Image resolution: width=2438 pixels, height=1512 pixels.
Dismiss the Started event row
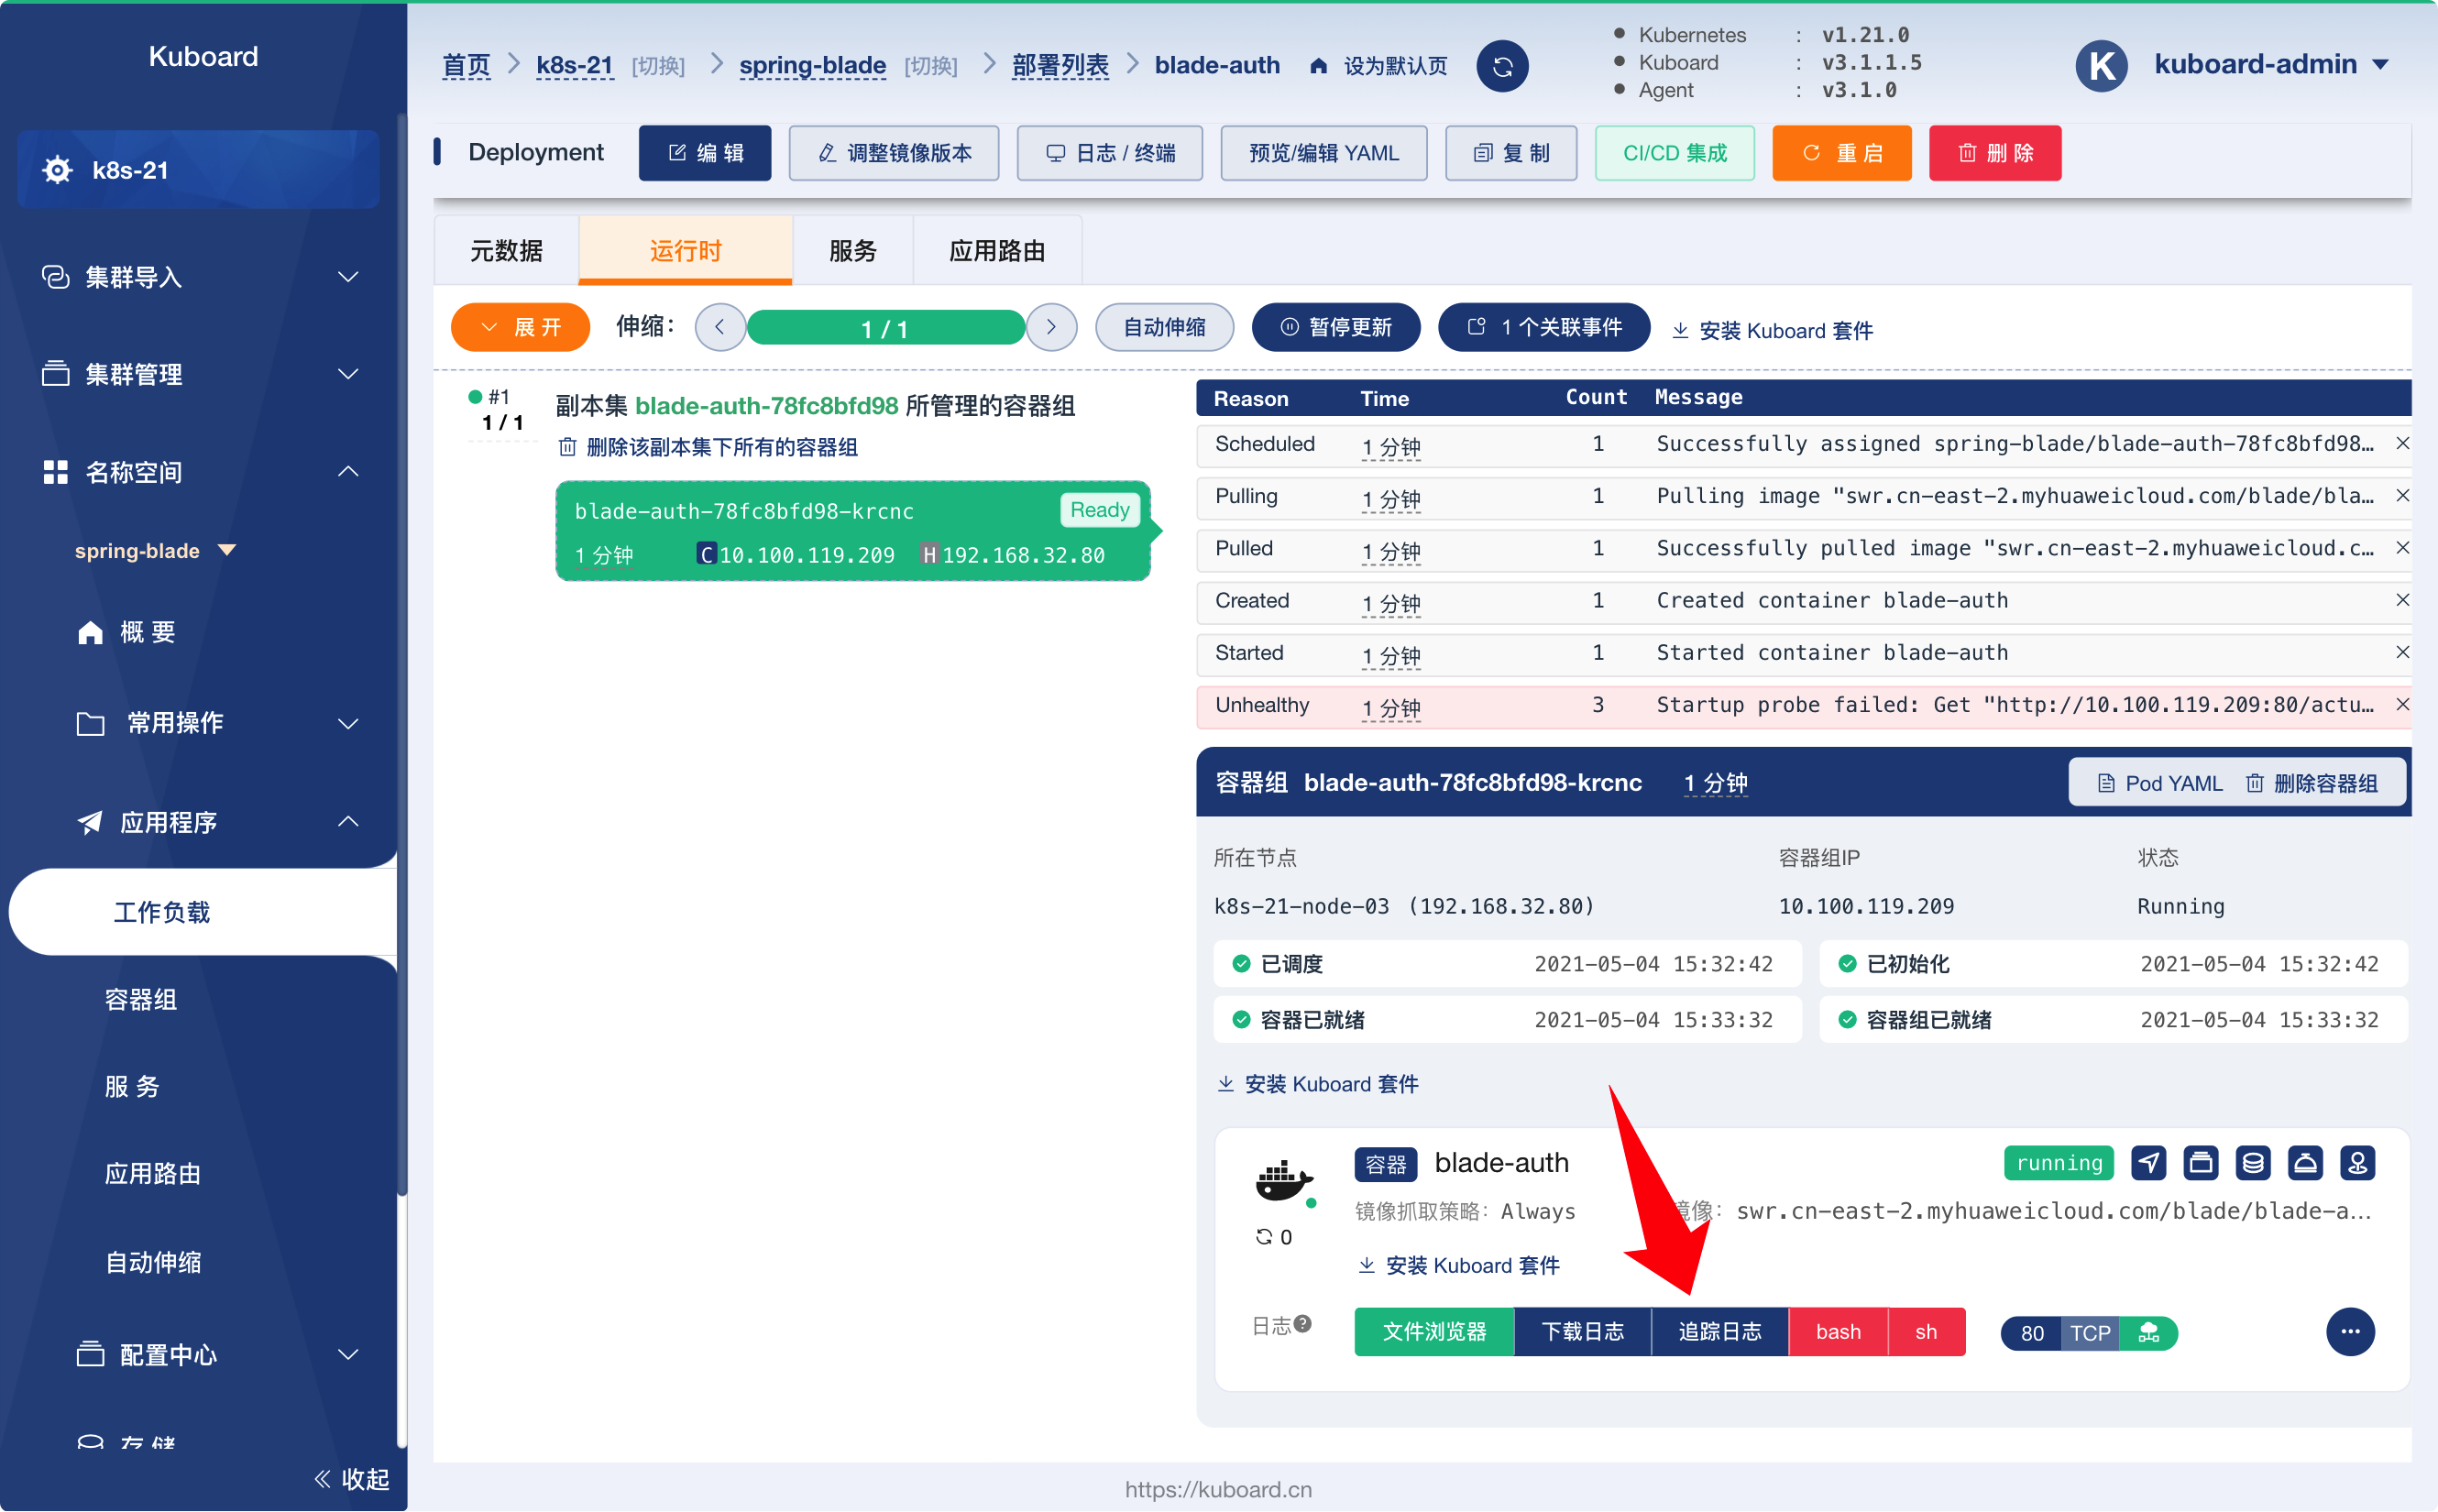pyautogui.click(x=2402, y=652)
